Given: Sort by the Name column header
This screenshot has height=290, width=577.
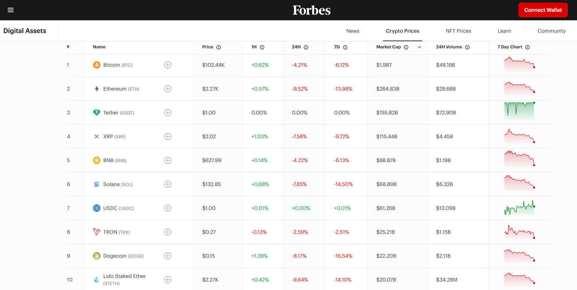Looking at the screenshot, I should tap(99, 47).
